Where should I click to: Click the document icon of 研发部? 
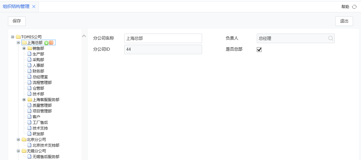pos(30,134)
